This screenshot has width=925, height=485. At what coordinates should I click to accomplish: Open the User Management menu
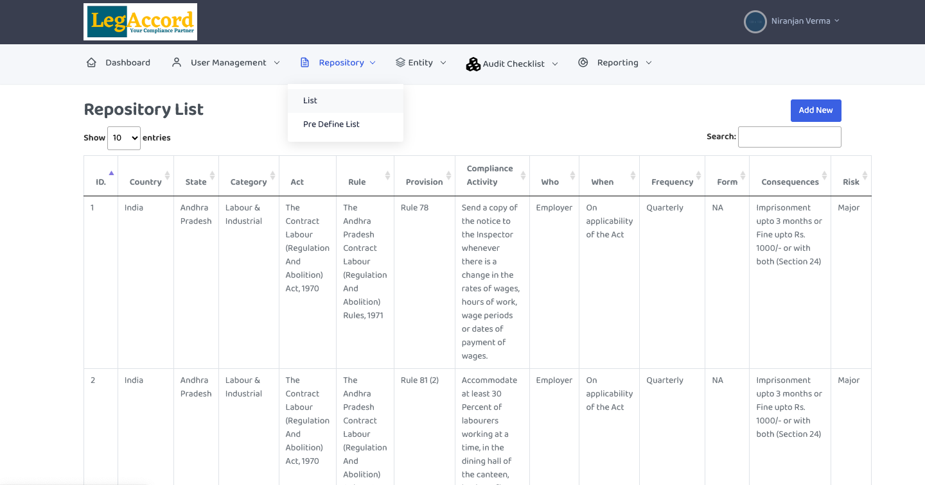click(x=226, y=63)
